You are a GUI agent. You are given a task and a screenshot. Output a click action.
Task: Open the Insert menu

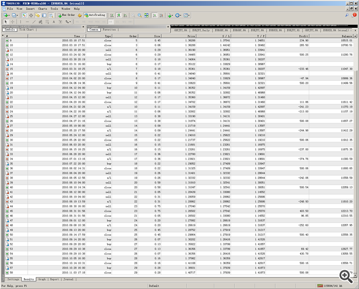pos(30,9)
